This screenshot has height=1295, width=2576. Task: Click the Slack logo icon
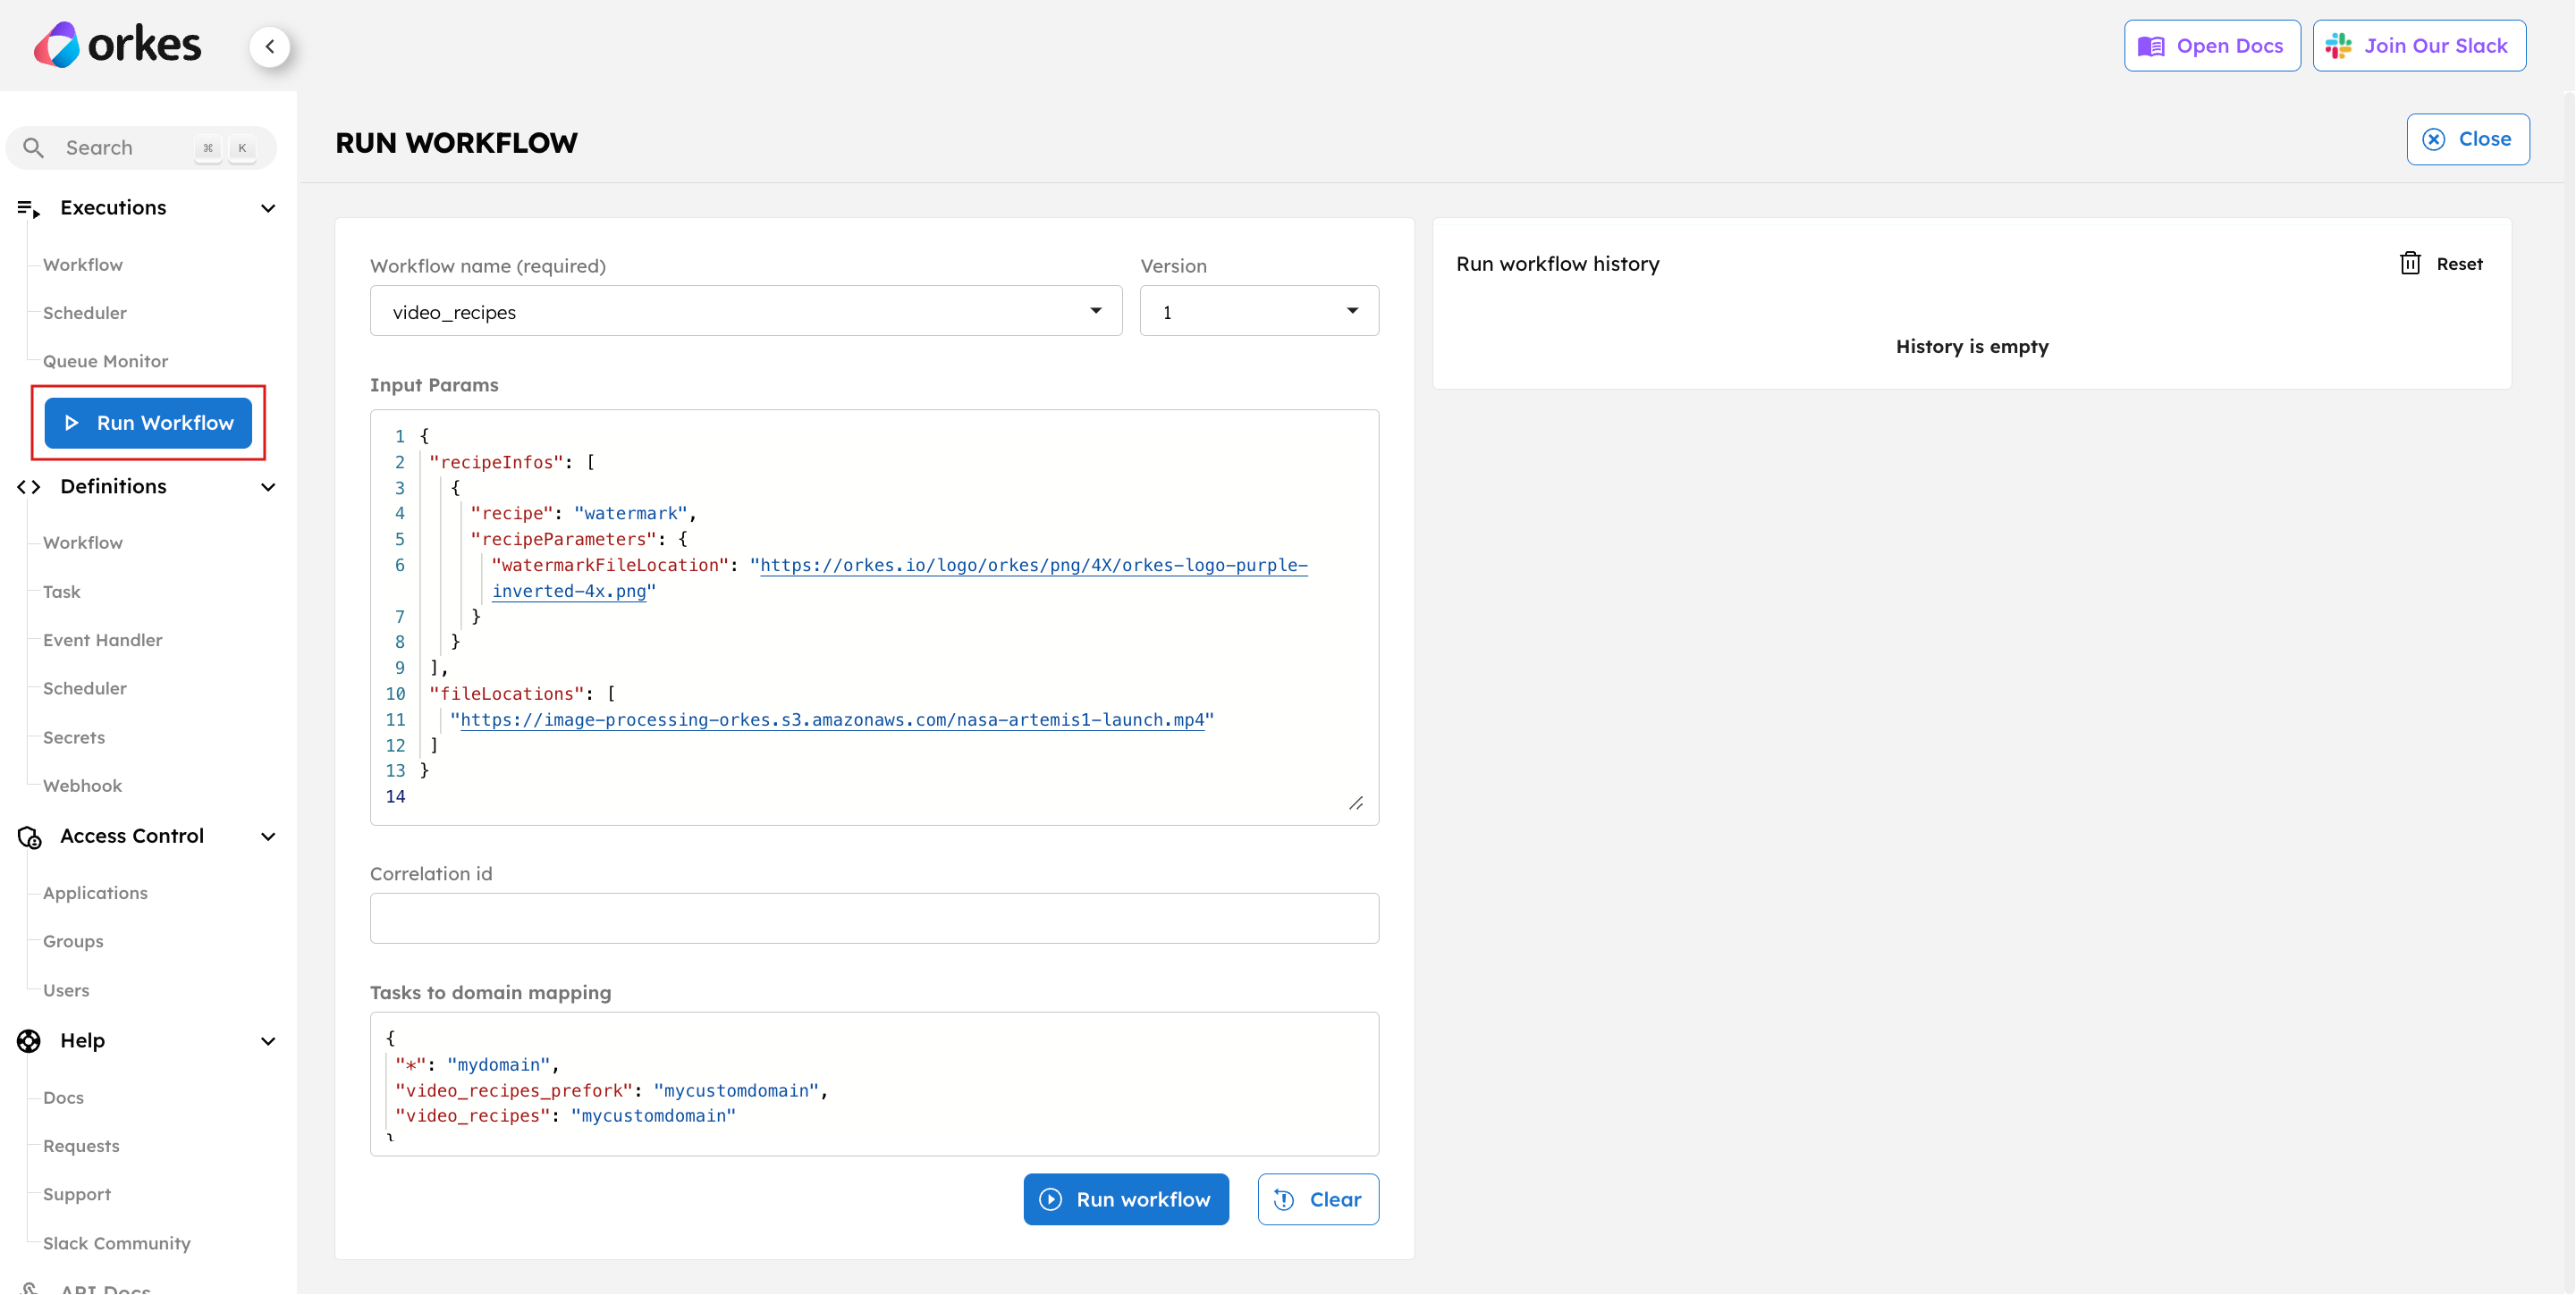pyautogui.click(x=2338, y=46)
